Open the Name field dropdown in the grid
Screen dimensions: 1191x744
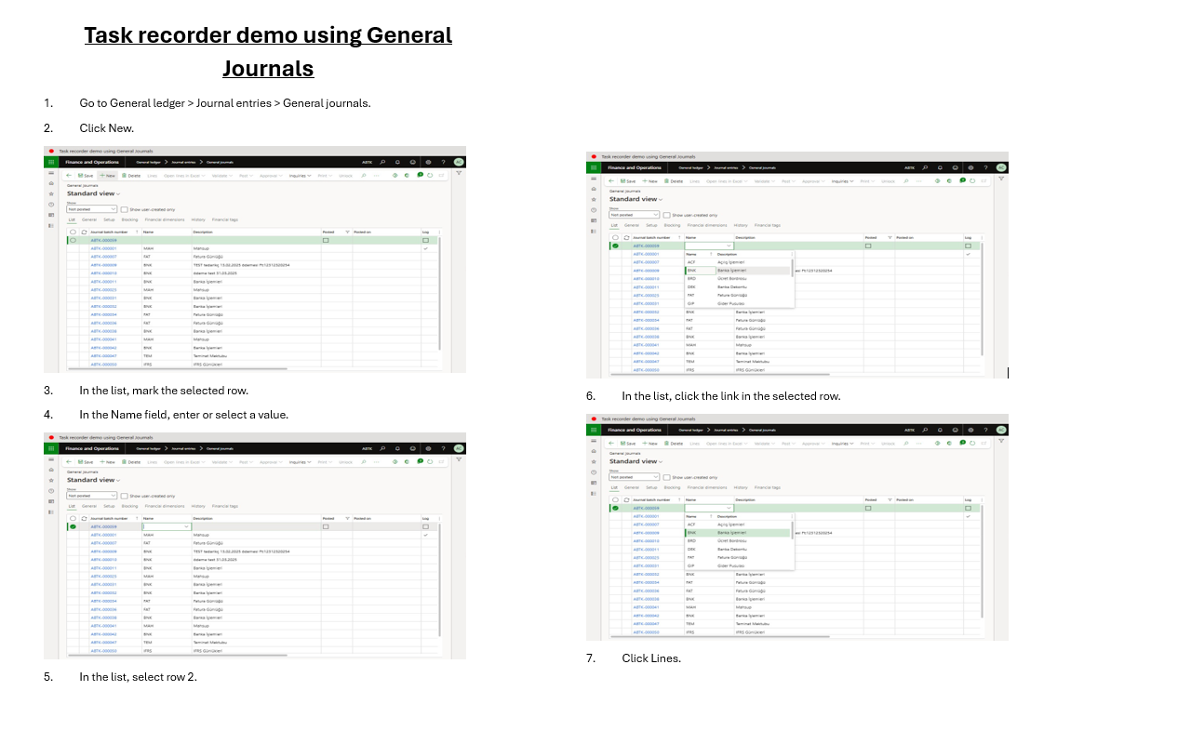coord(186,527)
